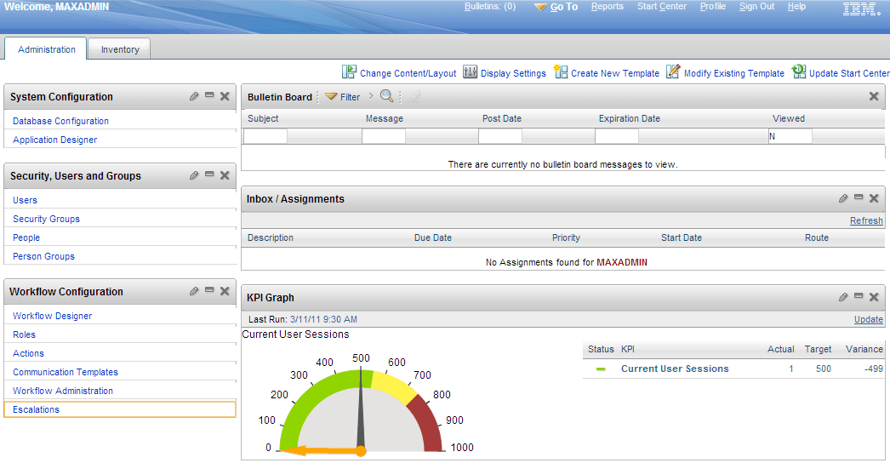Close the Security, Users and Groups portlet

[225, 175]
